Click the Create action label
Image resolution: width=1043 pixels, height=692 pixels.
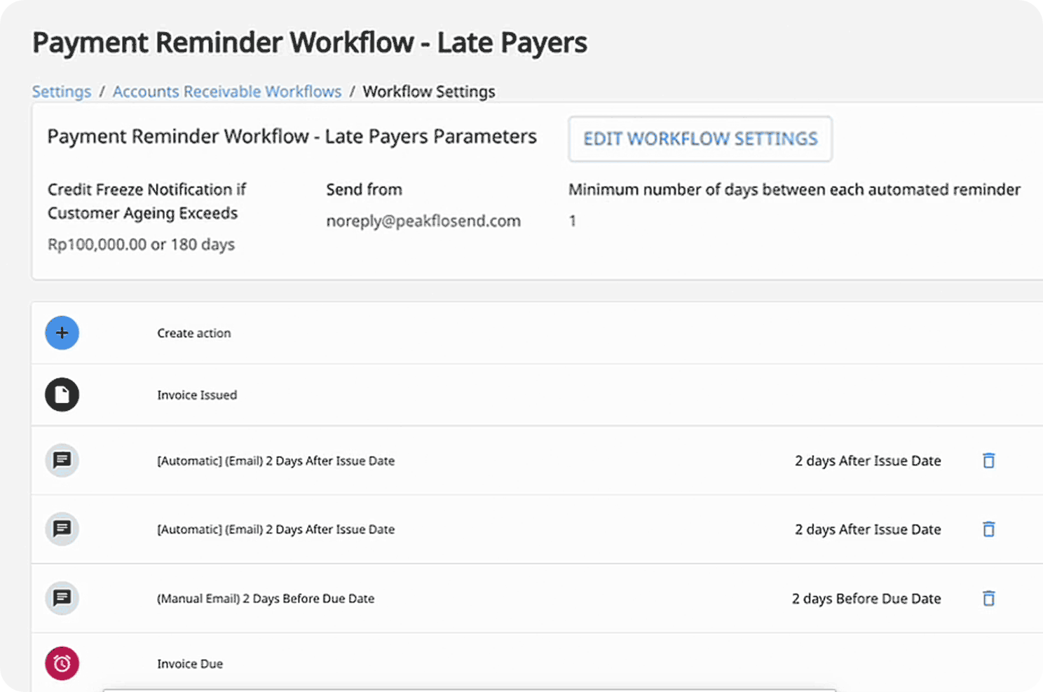[194, 333]
